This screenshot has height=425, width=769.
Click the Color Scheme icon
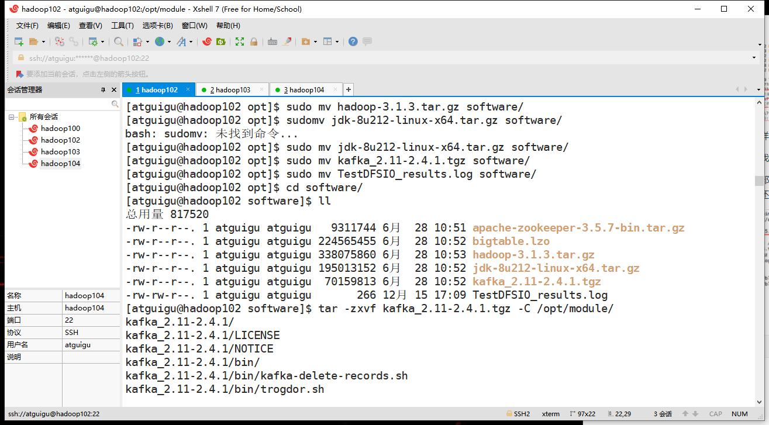(x=137, y=42)
